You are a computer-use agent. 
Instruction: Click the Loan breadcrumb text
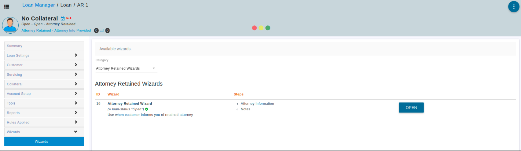(66, 5)
